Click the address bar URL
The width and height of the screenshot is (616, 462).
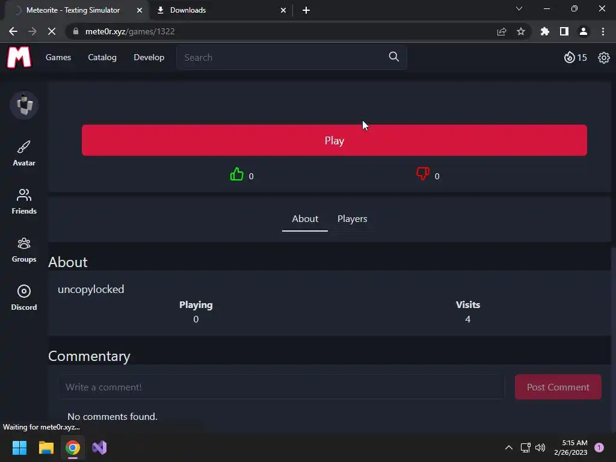tap(130, 31)
